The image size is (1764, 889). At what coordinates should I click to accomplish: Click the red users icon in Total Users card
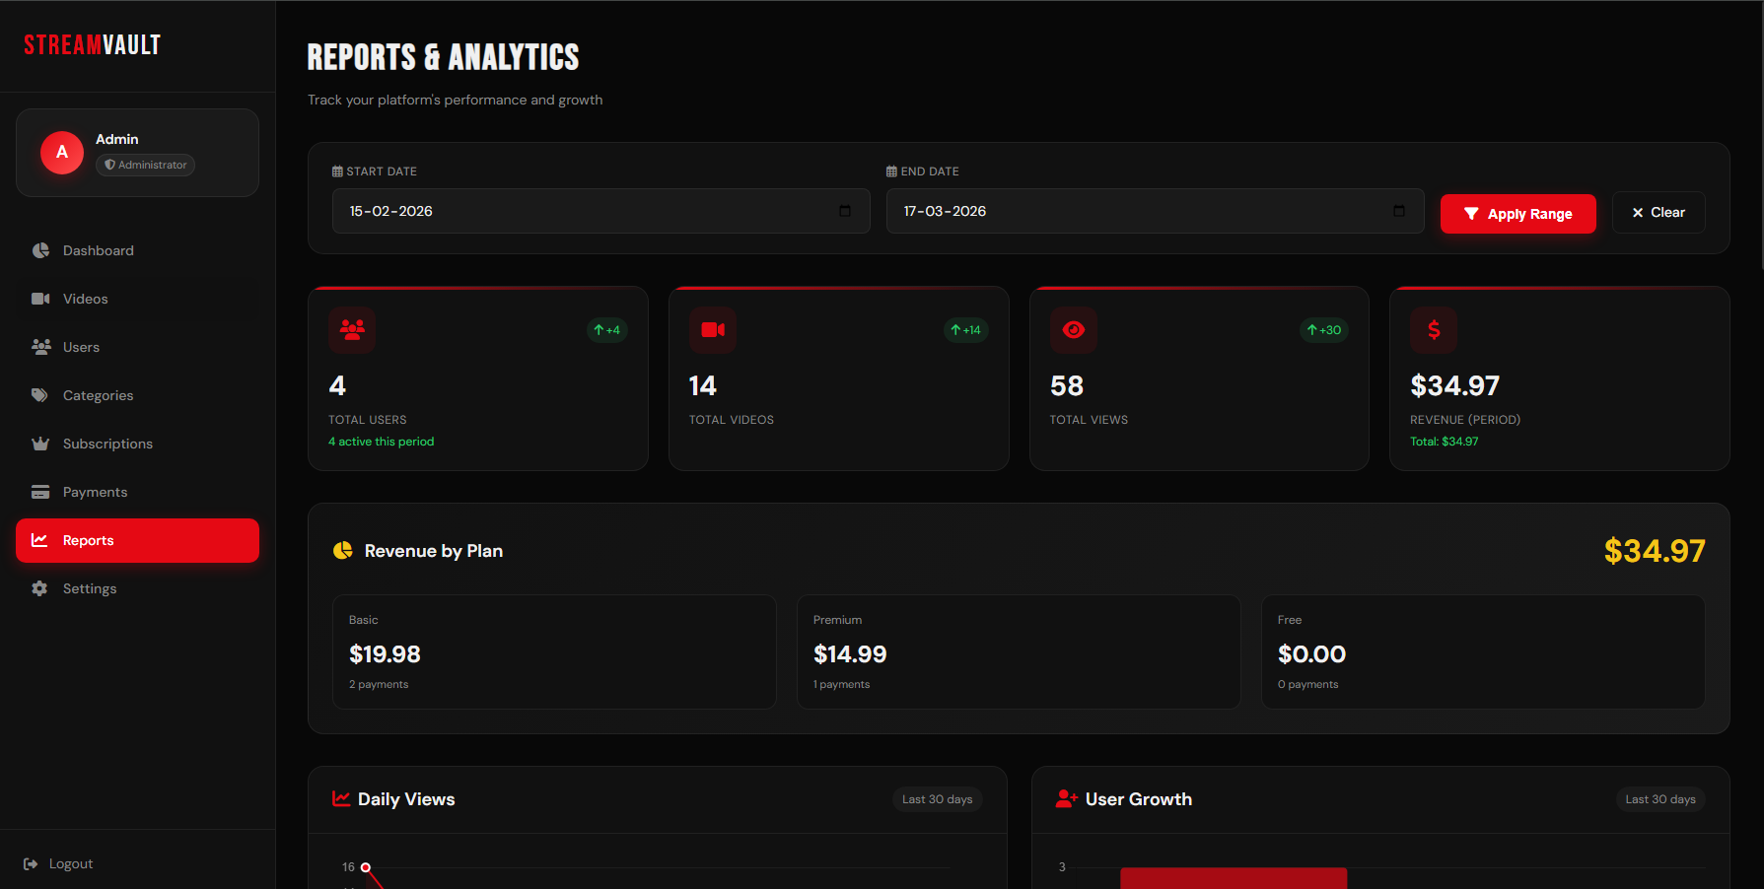pyautogui.click(x=352, y=330)
